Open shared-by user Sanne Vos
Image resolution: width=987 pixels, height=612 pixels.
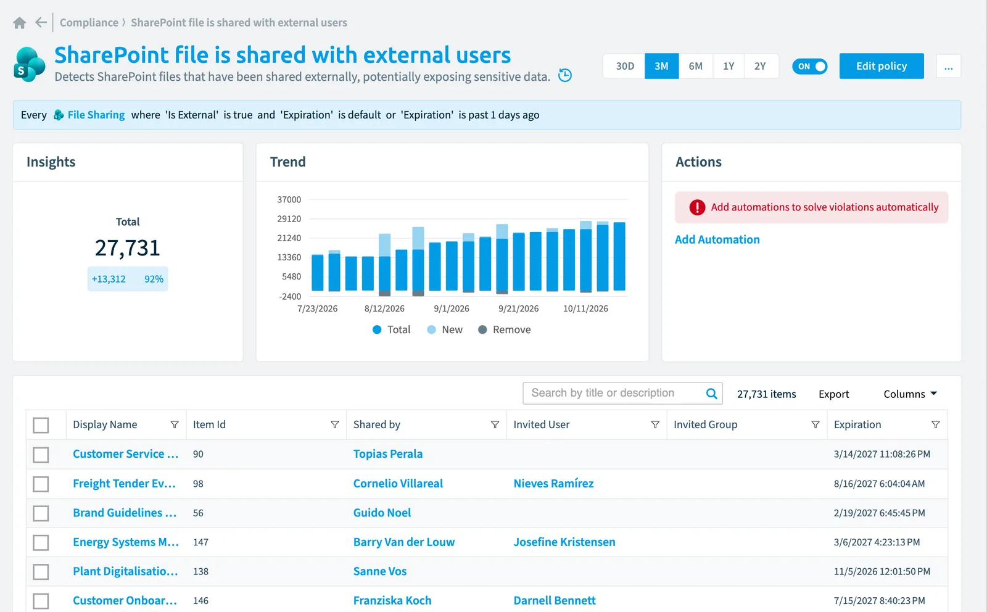pyautogui.click(x=380, y=571)
